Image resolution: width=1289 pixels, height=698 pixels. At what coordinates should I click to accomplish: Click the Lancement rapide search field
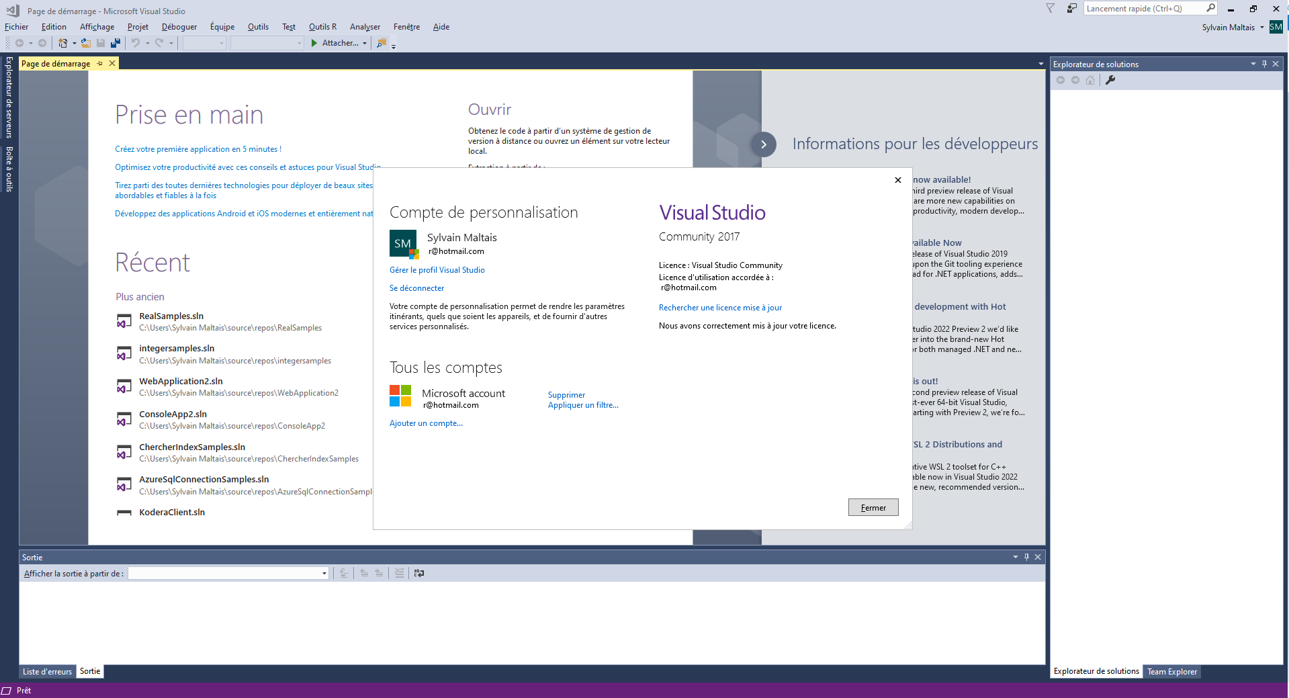click(x=1143, y=9)
